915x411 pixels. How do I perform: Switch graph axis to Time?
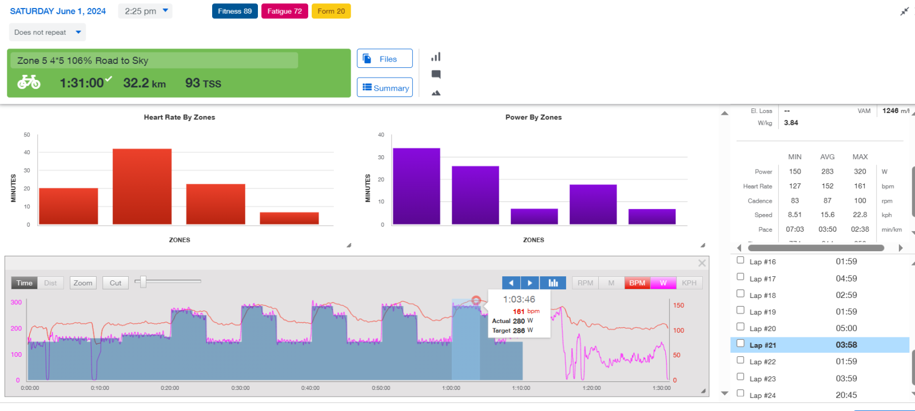click(x=25, y=283)
